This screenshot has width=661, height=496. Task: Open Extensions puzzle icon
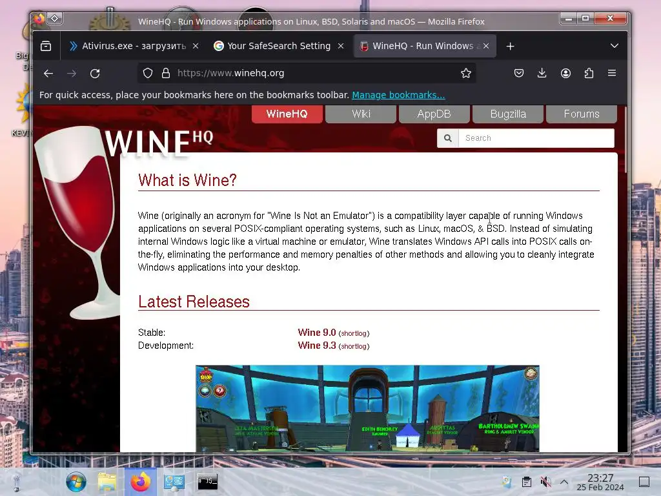coord(589,74)
